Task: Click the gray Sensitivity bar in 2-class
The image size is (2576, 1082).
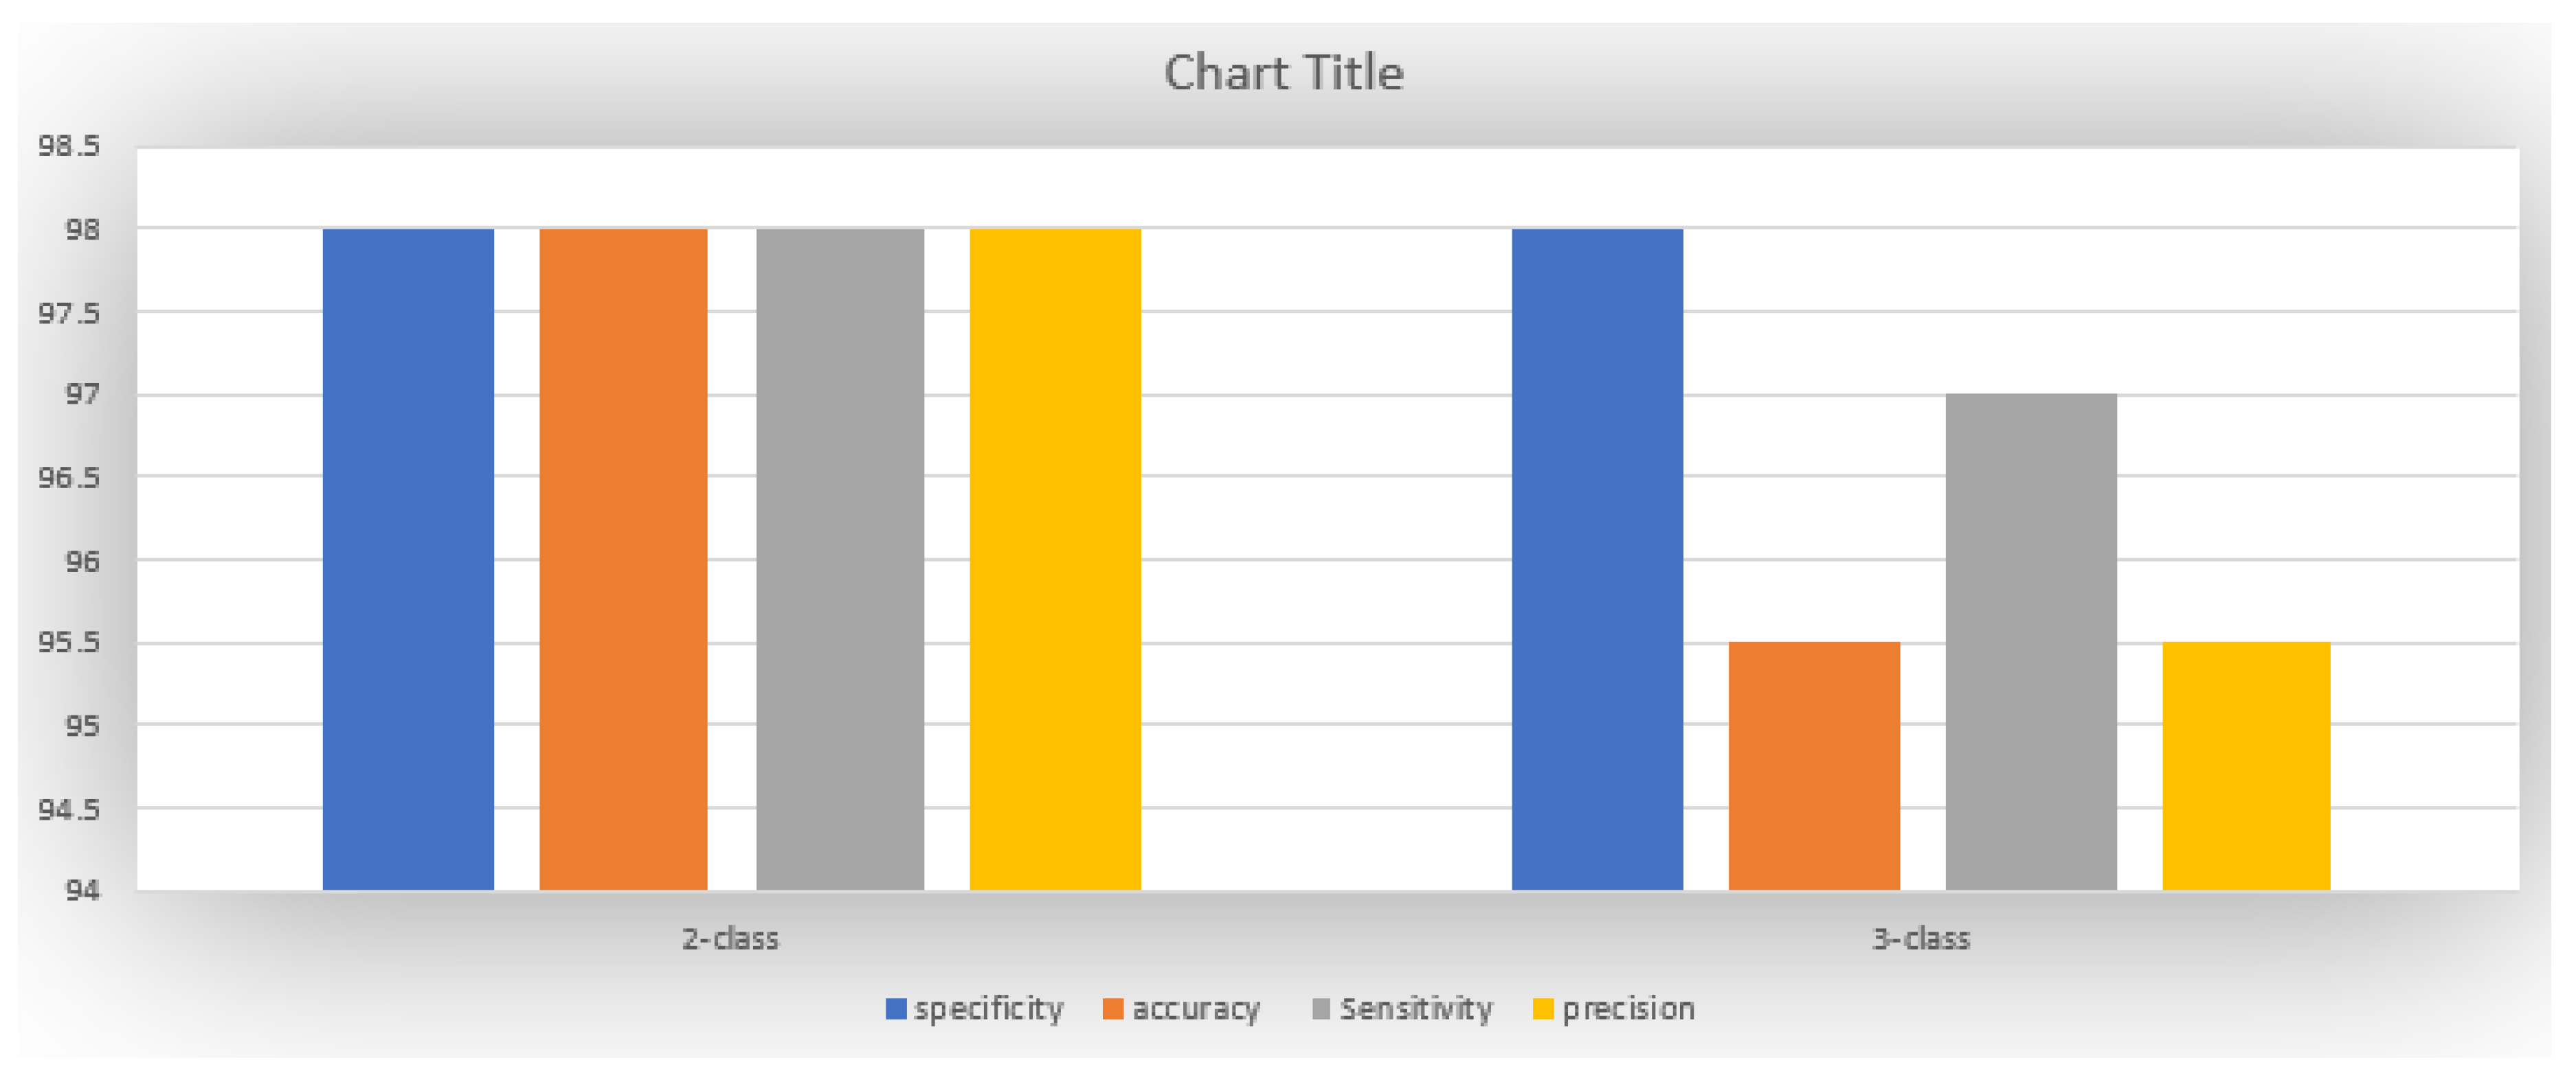Action: (x=840, y=558)
